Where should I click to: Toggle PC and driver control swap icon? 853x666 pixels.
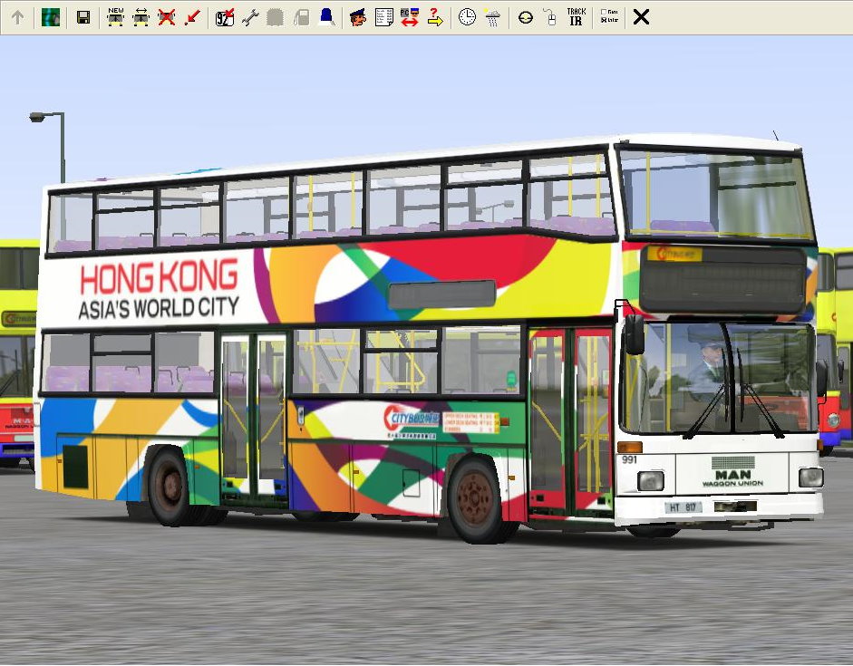[x=410, y=17]
